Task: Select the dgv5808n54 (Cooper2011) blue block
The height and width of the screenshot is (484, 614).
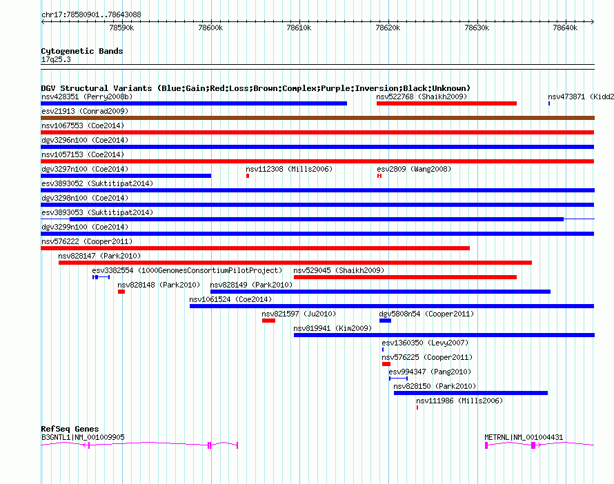Action: [x=386, y=321]
